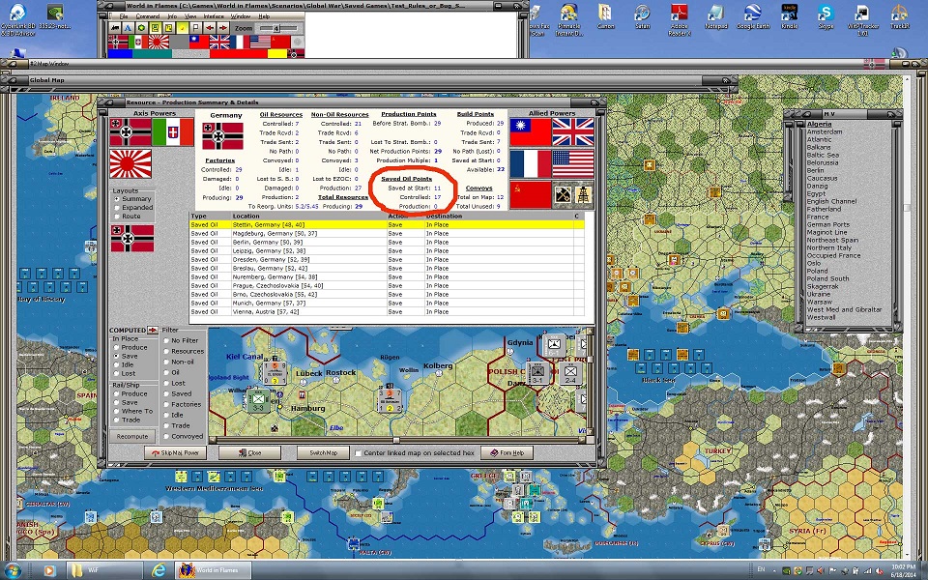Select Saved Oil row for Munich, Germany
Image resolution: width=928 pixels, height=580 pixels.
(x=386, y=303)
